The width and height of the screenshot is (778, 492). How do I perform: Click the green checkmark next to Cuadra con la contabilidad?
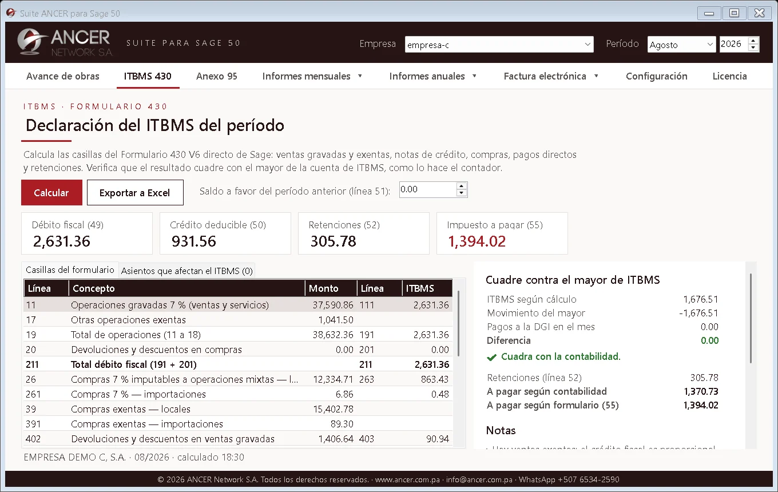(x=491, y=357)
